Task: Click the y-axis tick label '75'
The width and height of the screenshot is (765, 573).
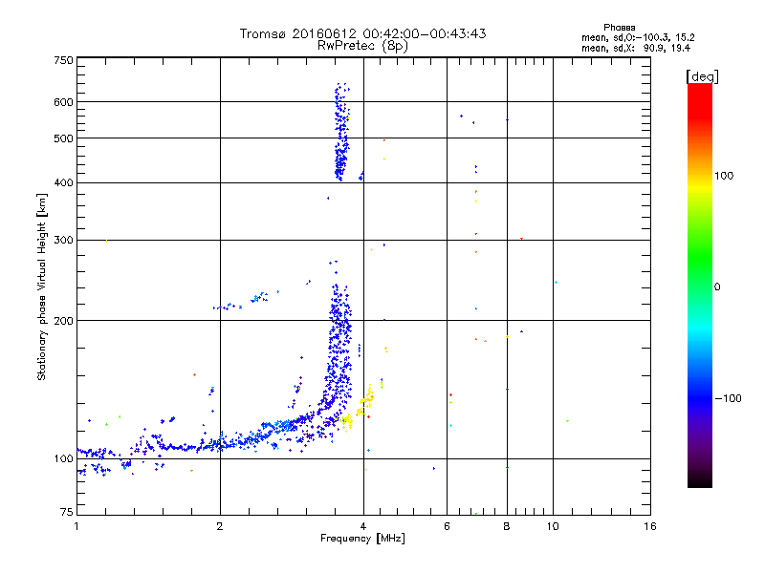Action: point(67,512)
